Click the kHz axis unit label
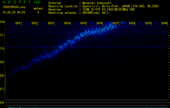 2,22
